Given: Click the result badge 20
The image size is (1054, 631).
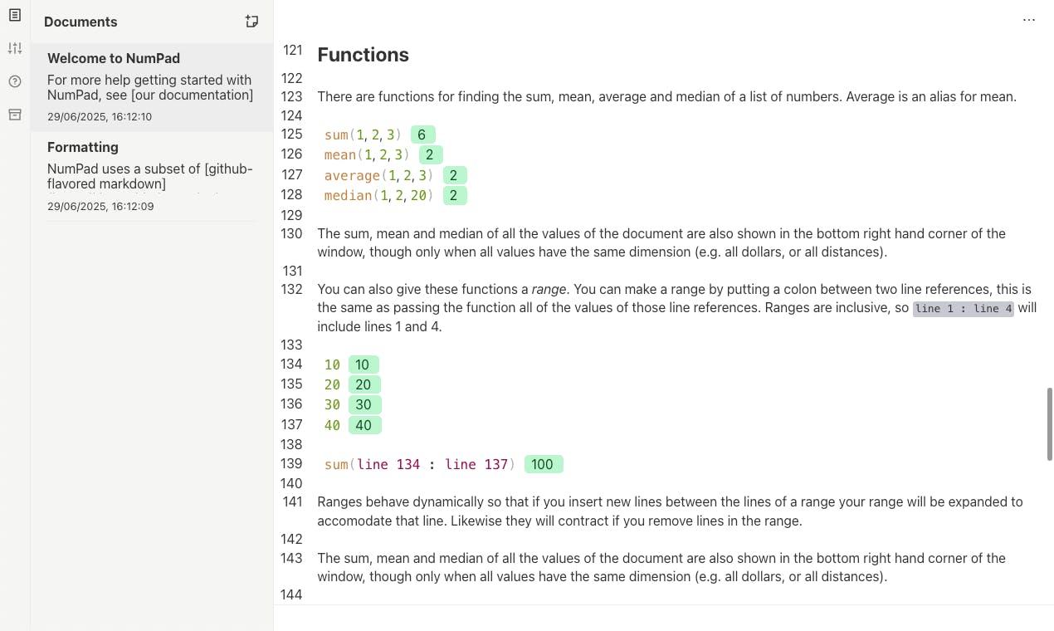Looking at the screenshot, I should click(364, 384).
